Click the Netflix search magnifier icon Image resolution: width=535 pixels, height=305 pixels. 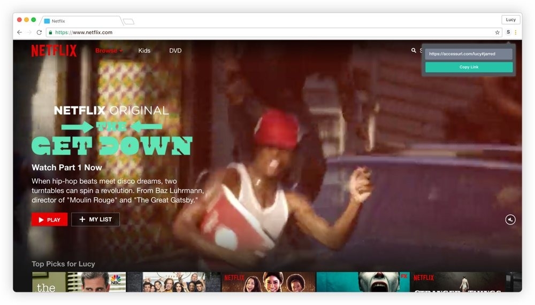414,50
